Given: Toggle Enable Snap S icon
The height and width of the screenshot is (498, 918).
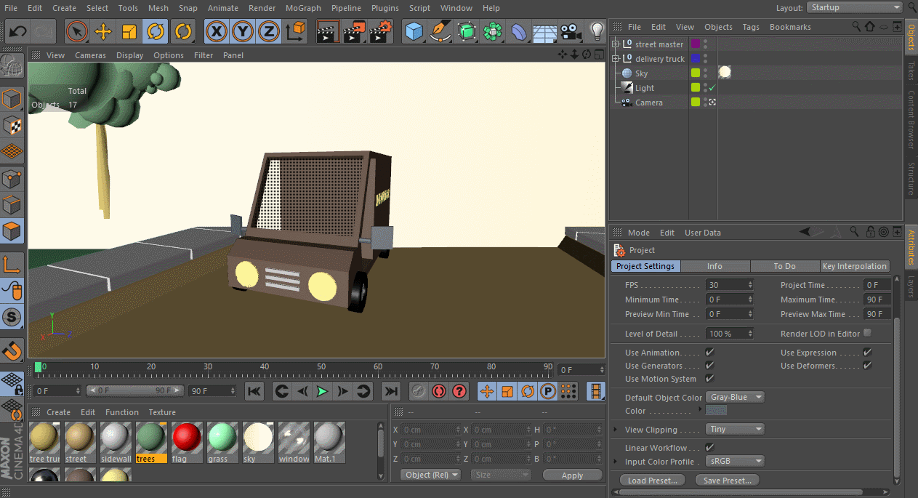Looking at the screenshot, I should 12,318.
